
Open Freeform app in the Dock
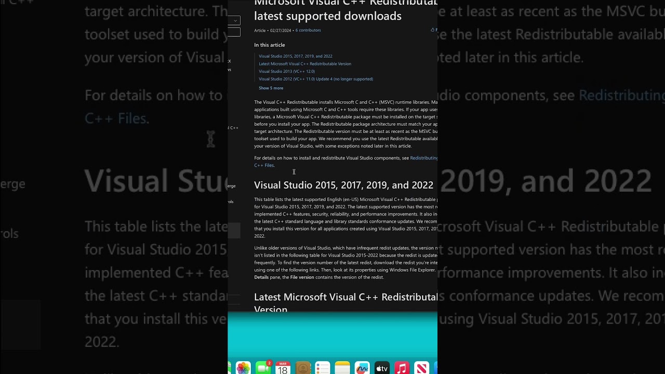pos(362,368)
